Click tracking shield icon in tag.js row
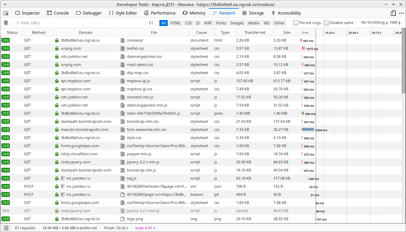The width and height of the screenshot is (406, 232). 63,178
